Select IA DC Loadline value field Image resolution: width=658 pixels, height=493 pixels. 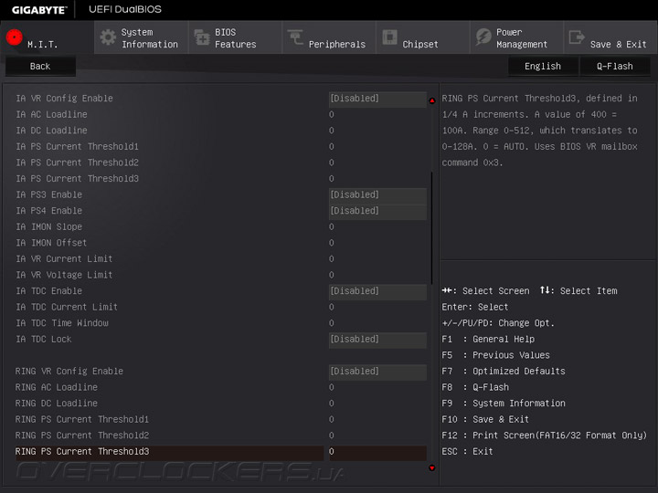click(332, 131)
